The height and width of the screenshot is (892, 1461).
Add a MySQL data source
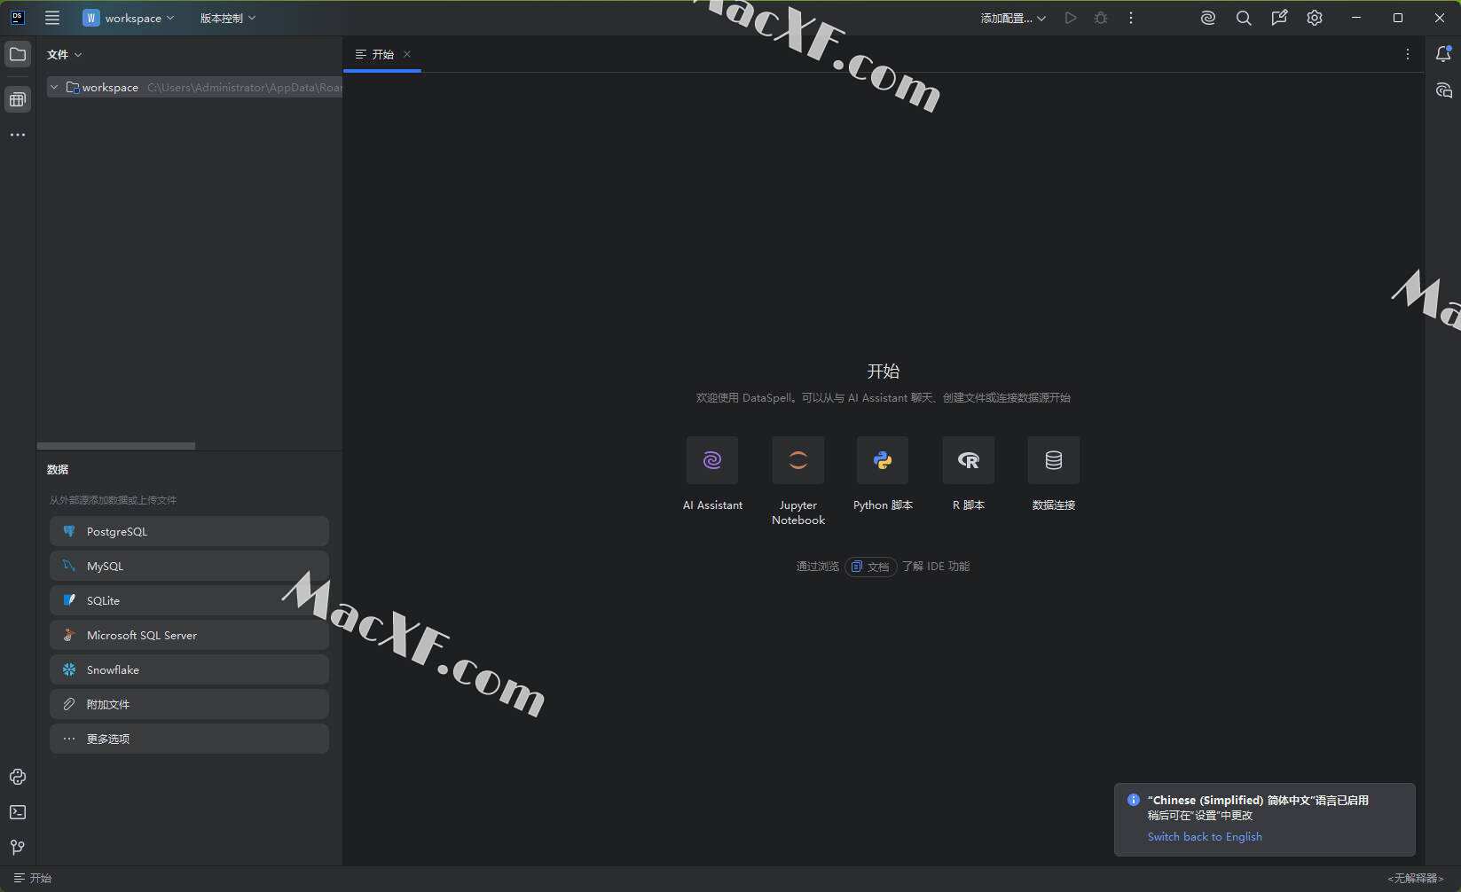pos(189,566)
